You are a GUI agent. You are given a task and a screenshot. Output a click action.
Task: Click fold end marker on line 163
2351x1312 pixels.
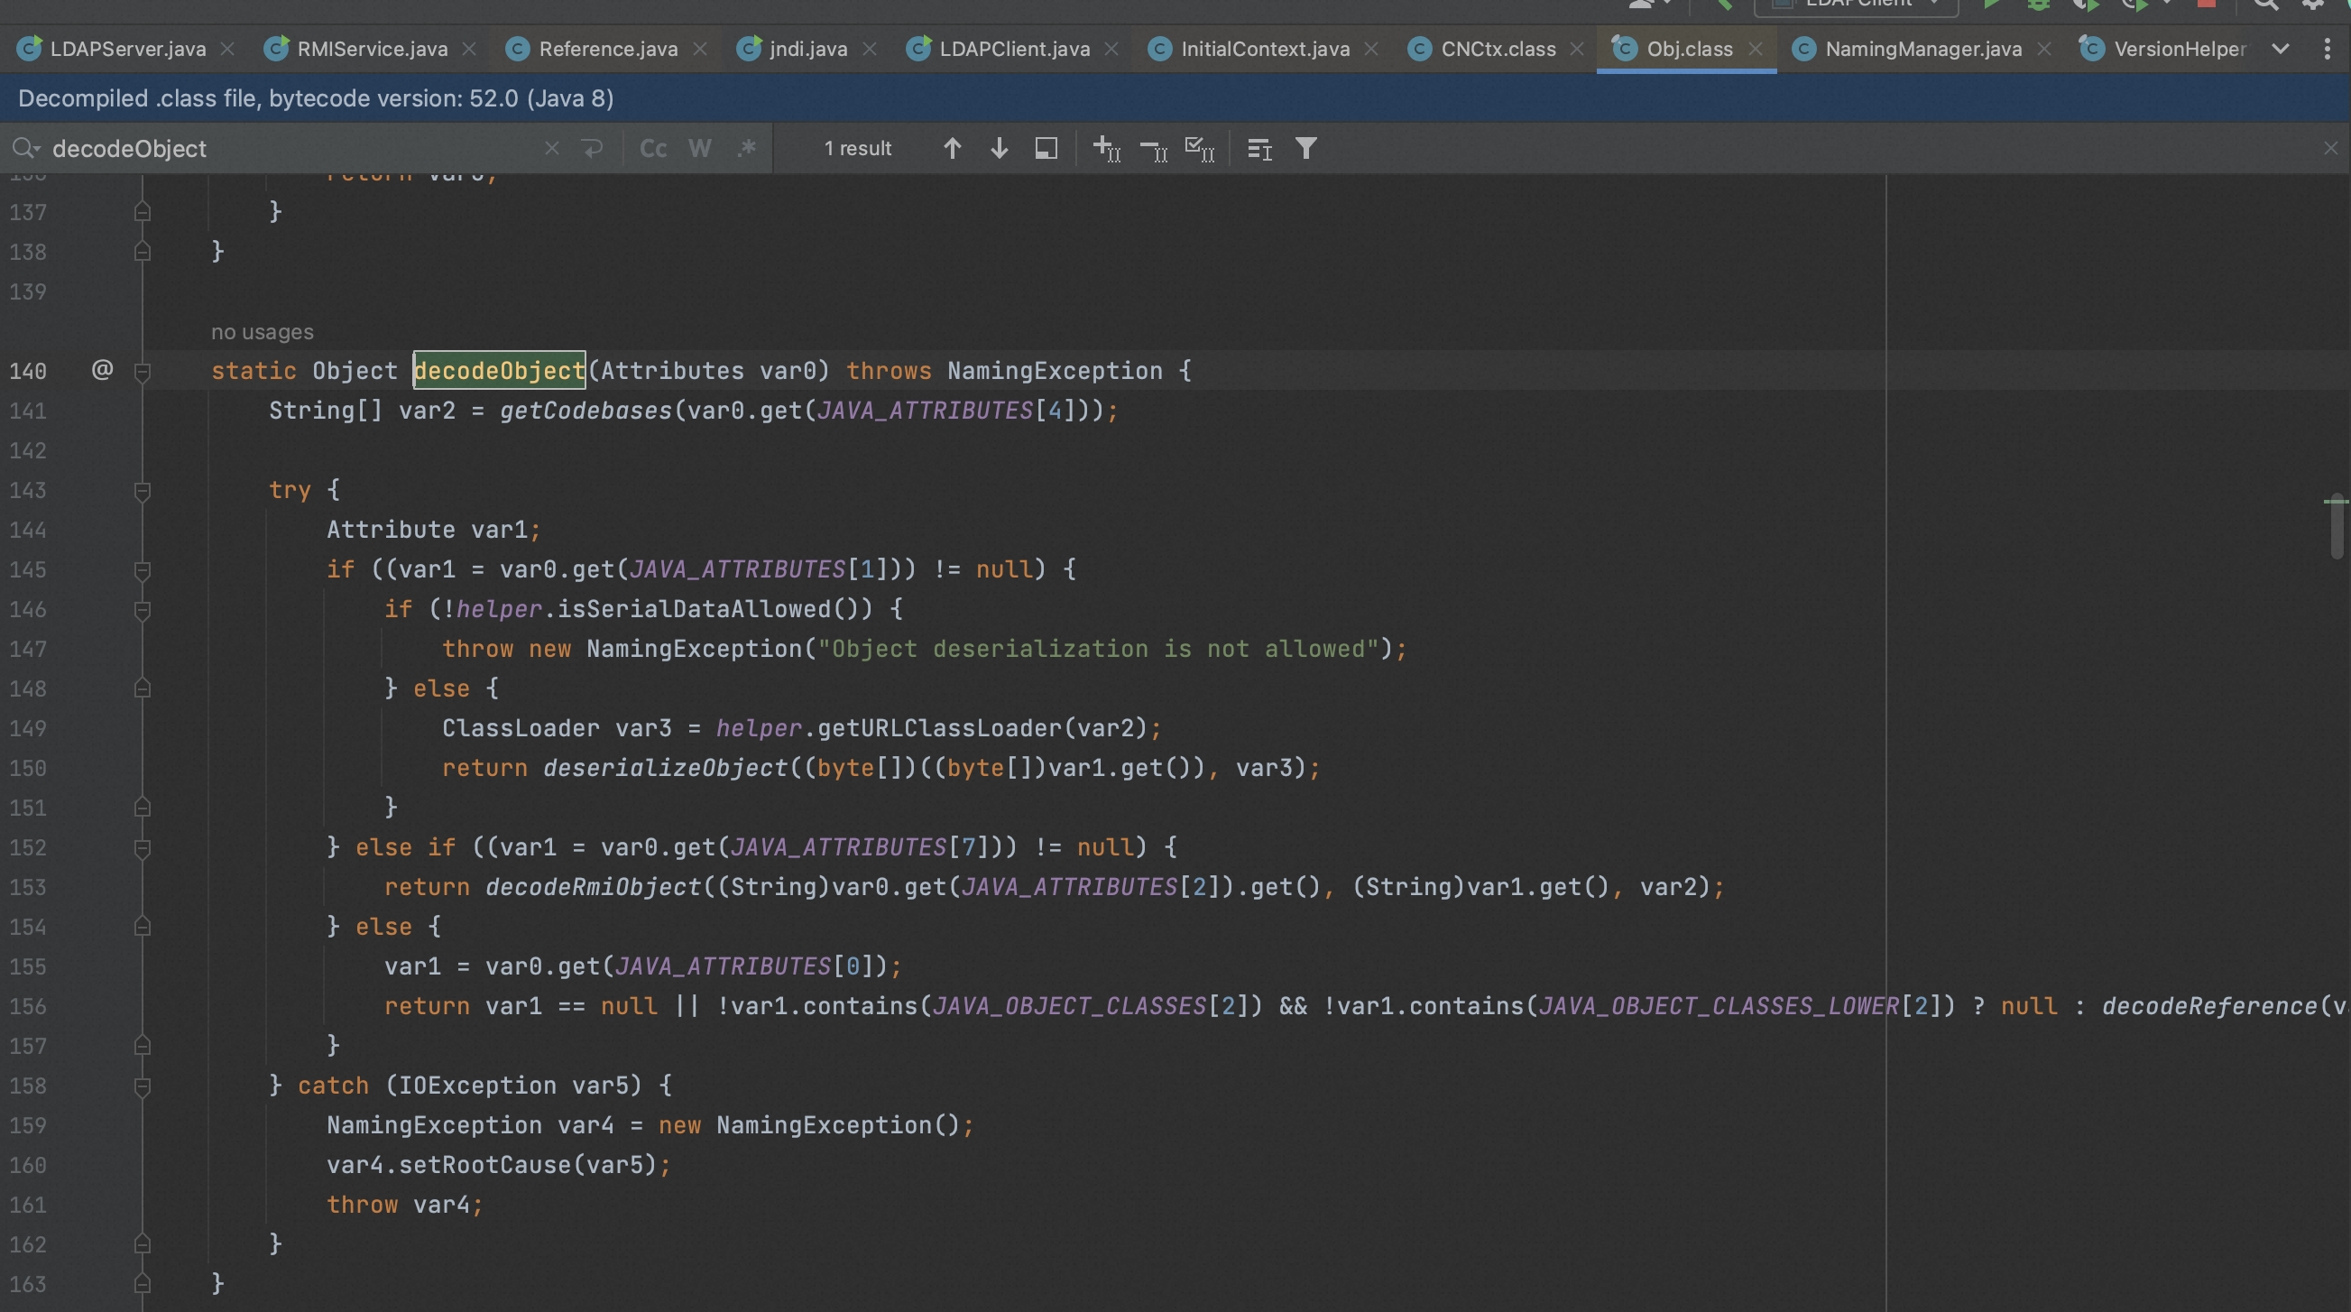pos(143,1284)
